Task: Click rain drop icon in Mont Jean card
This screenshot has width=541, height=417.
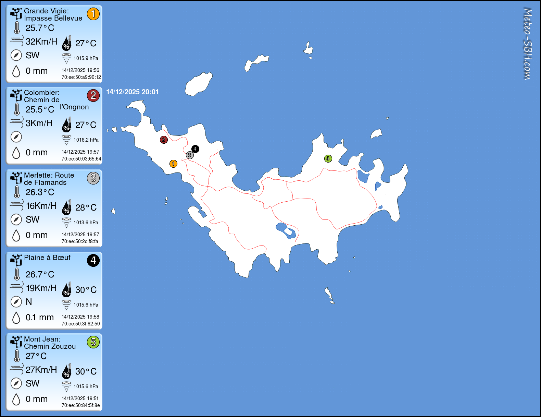Action: point(16,399)
